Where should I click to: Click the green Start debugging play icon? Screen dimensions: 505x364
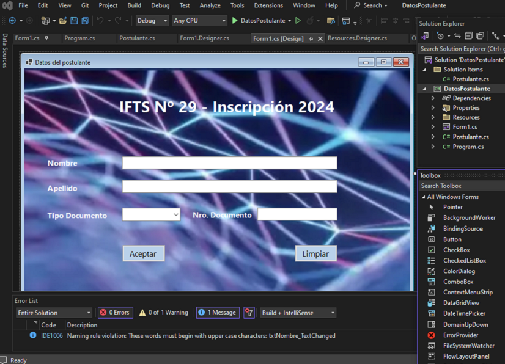[235, 21]
